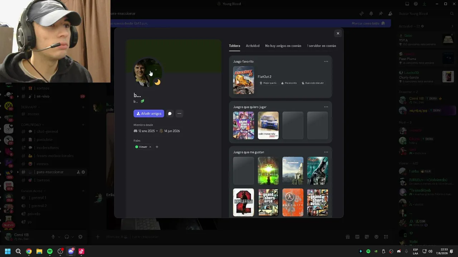Open Spotify from the taskbar

coord(50,251)
